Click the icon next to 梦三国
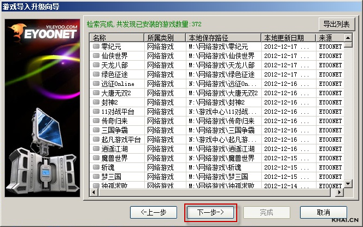The width and height of the screenshot is (363, 227). [96, 177]
